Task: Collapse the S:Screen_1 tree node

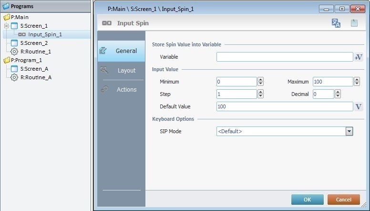Action: pyautogui.click(x=7, y=26)
